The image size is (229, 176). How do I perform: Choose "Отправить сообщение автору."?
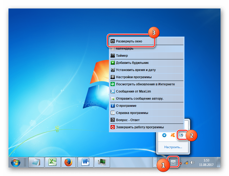[147, 99]
